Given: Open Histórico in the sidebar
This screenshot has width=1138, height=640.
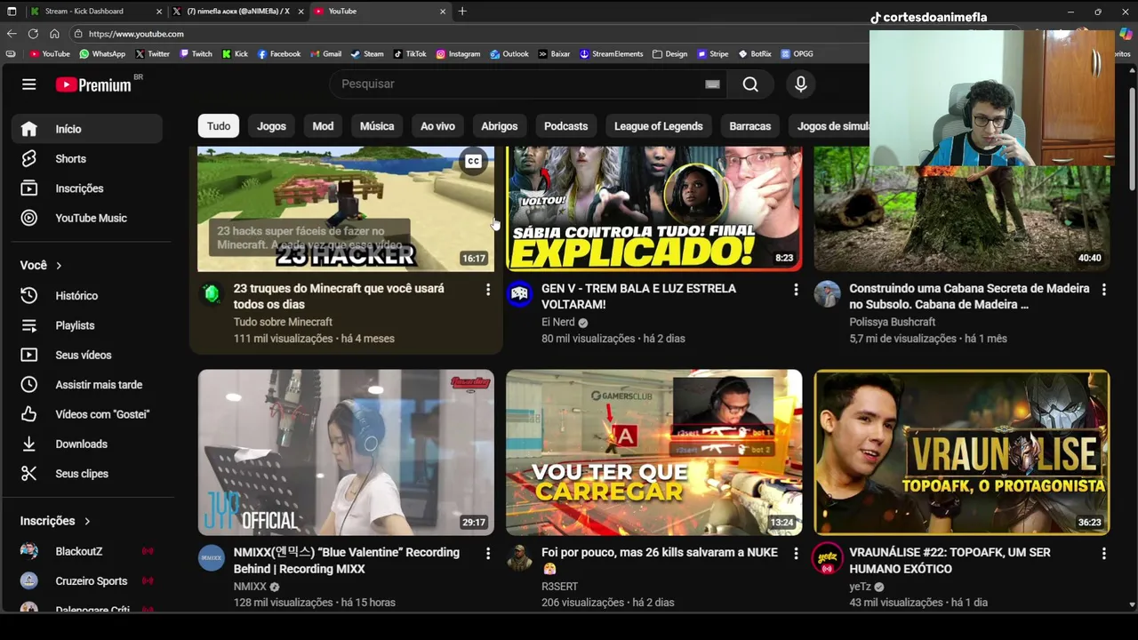Looking at the screenshot, I should 87,295.
